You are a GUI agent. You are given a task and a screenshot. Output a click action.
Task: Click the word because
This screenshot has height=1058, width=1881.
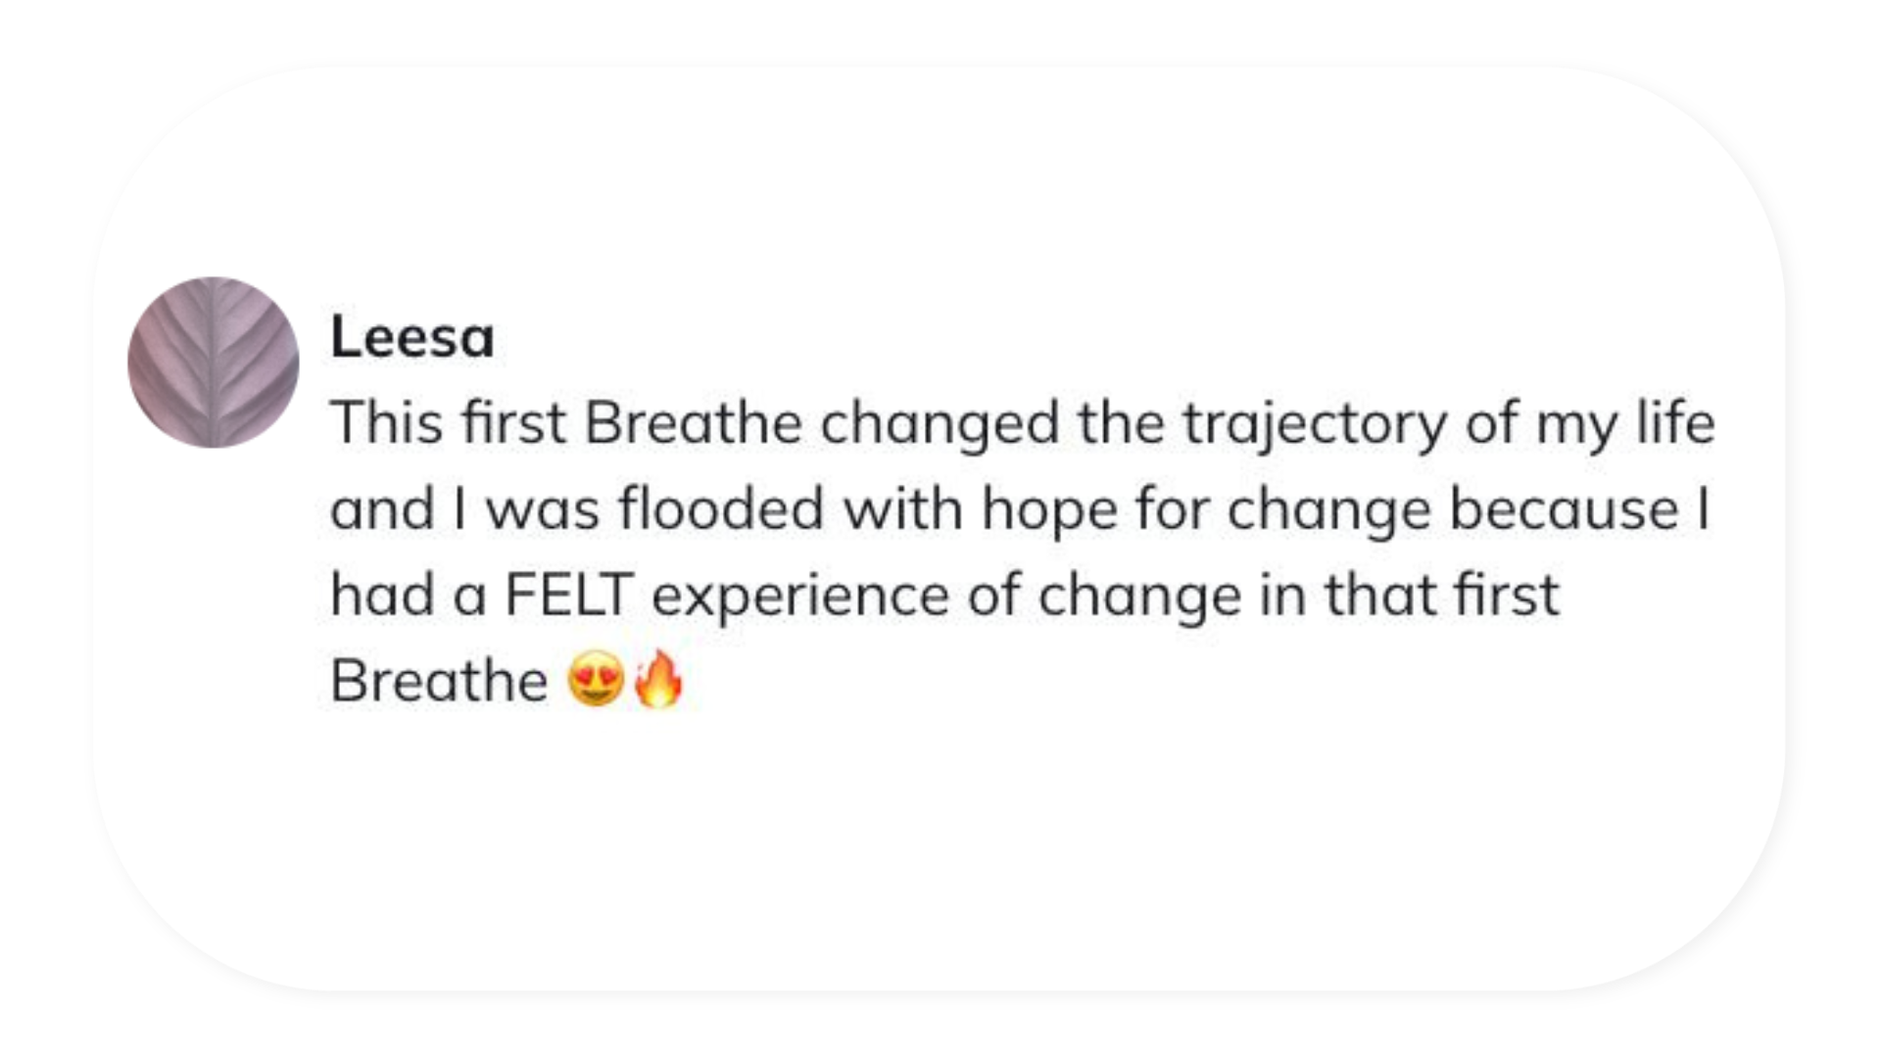[1565, 508]
